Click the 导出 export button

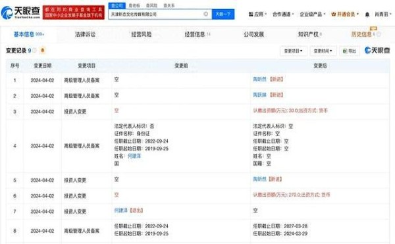[349, 51]
